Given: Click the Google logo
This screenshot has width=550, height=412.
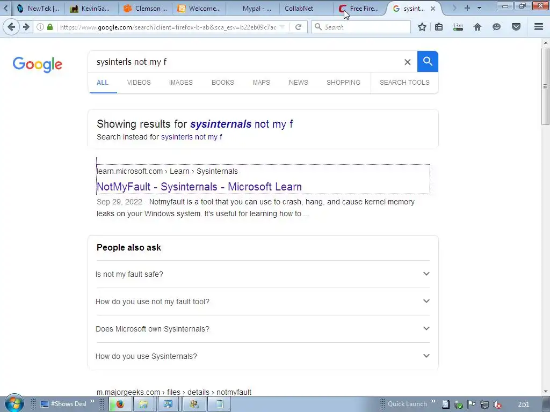Looking at the screenshot, I should pos(38,64).
